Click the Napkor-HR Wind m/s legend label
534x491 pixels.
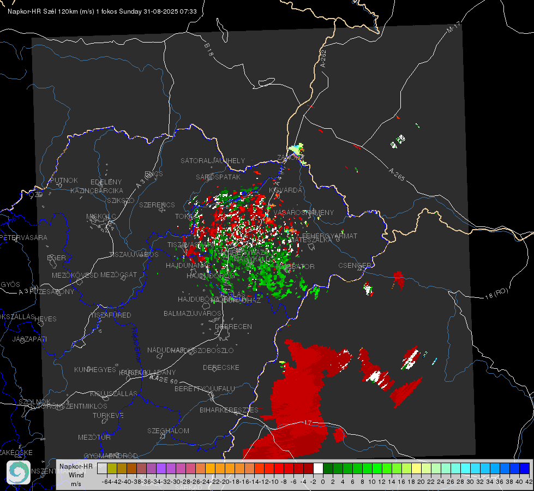76,475
